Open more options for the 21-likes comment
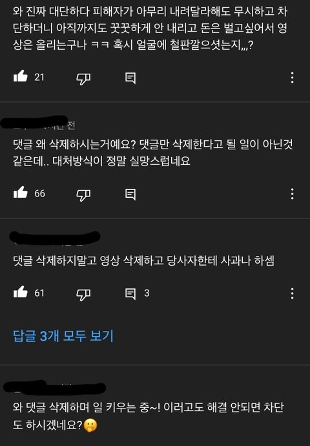The width and height of the screenshot is (310, 446). (292, 78)
